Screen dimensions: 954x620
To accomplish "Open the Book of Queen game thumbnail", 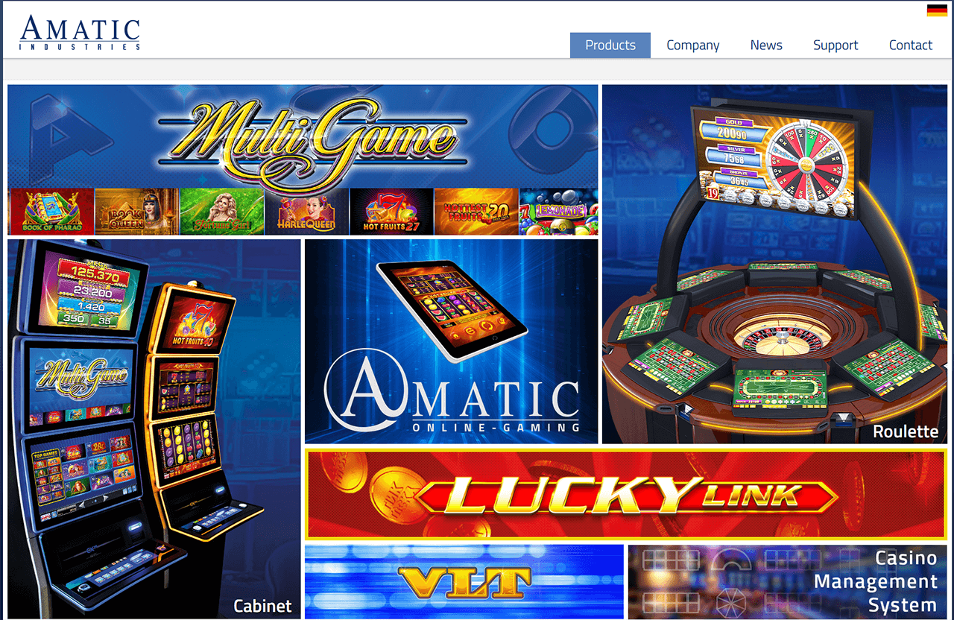I will (136, 212).
